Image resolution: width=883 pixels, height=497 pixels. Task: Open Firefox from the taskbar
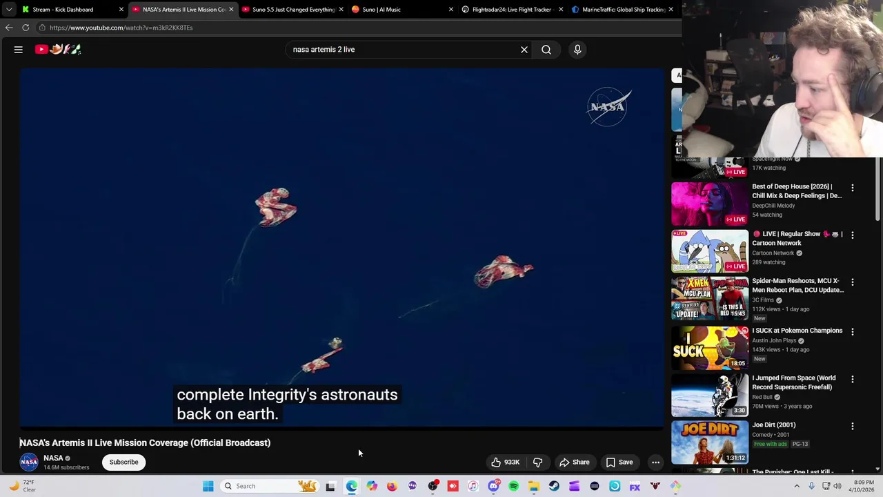pyautogui.click(x=392, y=487)
